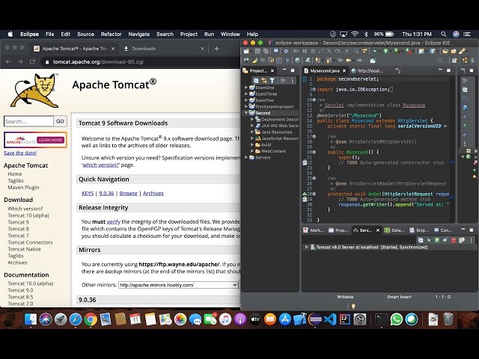Viewport: 479px width, 359px height.
Task: Expand Tomcat v9.0 Server at localhost
Action: pyautogui.click(x=306, y=247)
